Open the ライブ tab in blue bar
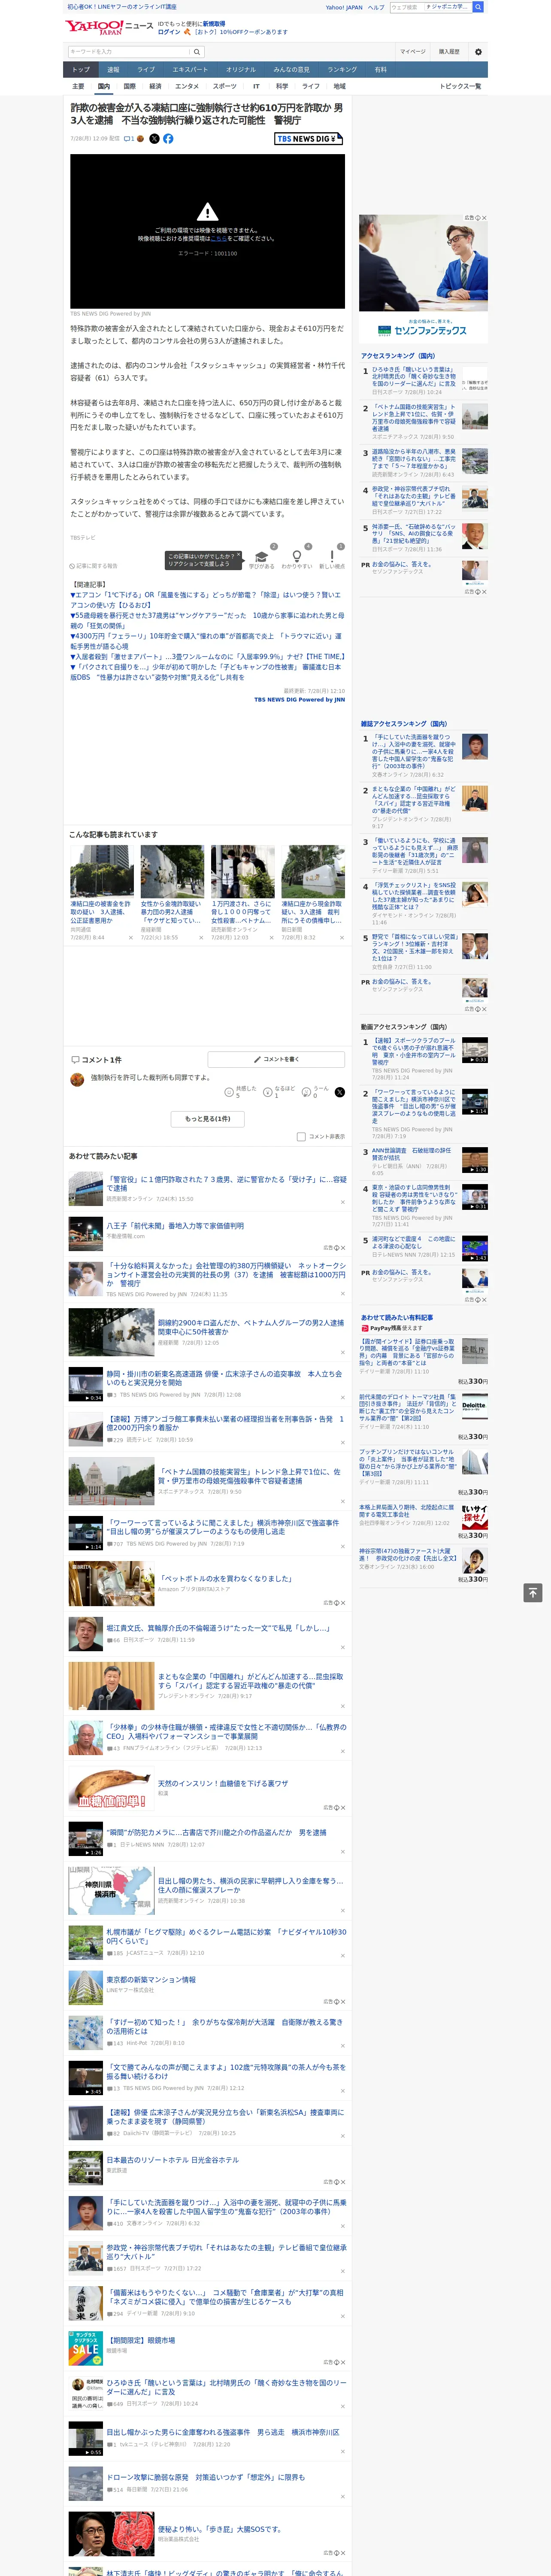The width and height of the screenshot is (551, 2576). point(146,70)
